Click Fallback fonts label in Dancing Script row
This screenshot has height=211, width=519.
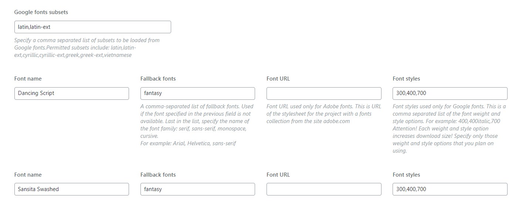(x=158, y=79)
